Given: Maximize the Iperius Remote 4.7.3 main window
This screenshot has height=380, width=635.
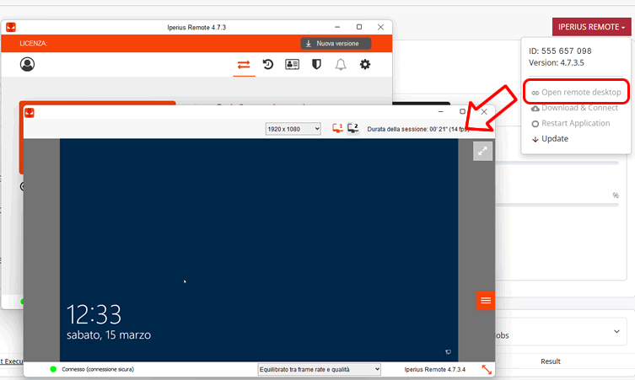Looking at the screenshot, I should point(358,27).
